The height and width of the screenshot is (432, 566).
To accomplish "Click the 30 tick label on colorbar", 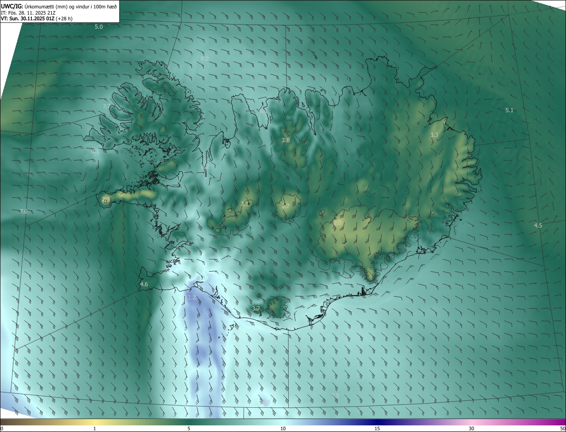I will pyautogui.click(x=471, y=428).
